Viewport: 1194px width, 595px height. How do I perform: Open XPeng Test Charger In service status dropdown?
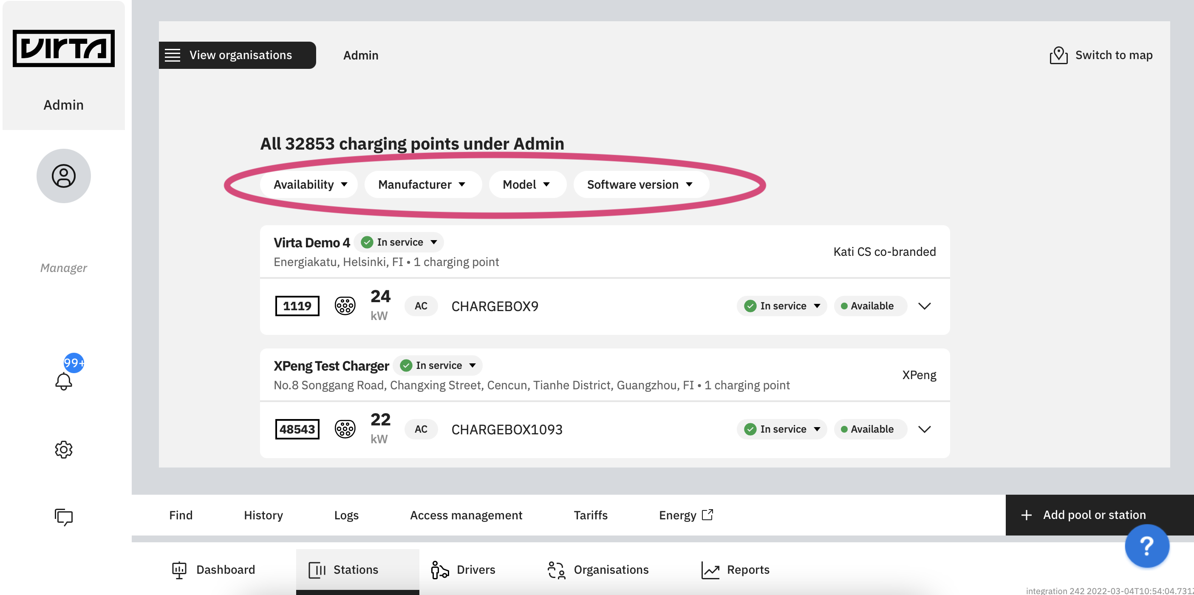tap(438, 365)
